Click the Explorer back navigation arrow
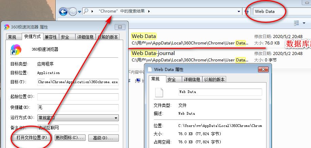The image size is (311, 148). pos(63,12)
